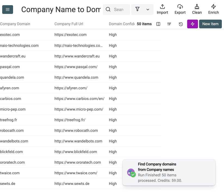
Task: Click the High confidence for exotec.com
Action: tap(113, 35)
